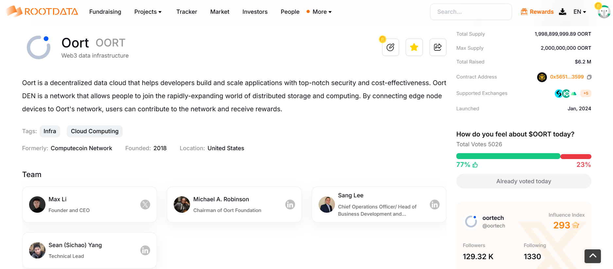Click the @oortech handle
The height and width of the screenshot is (269, 613).
click(494, 226)
